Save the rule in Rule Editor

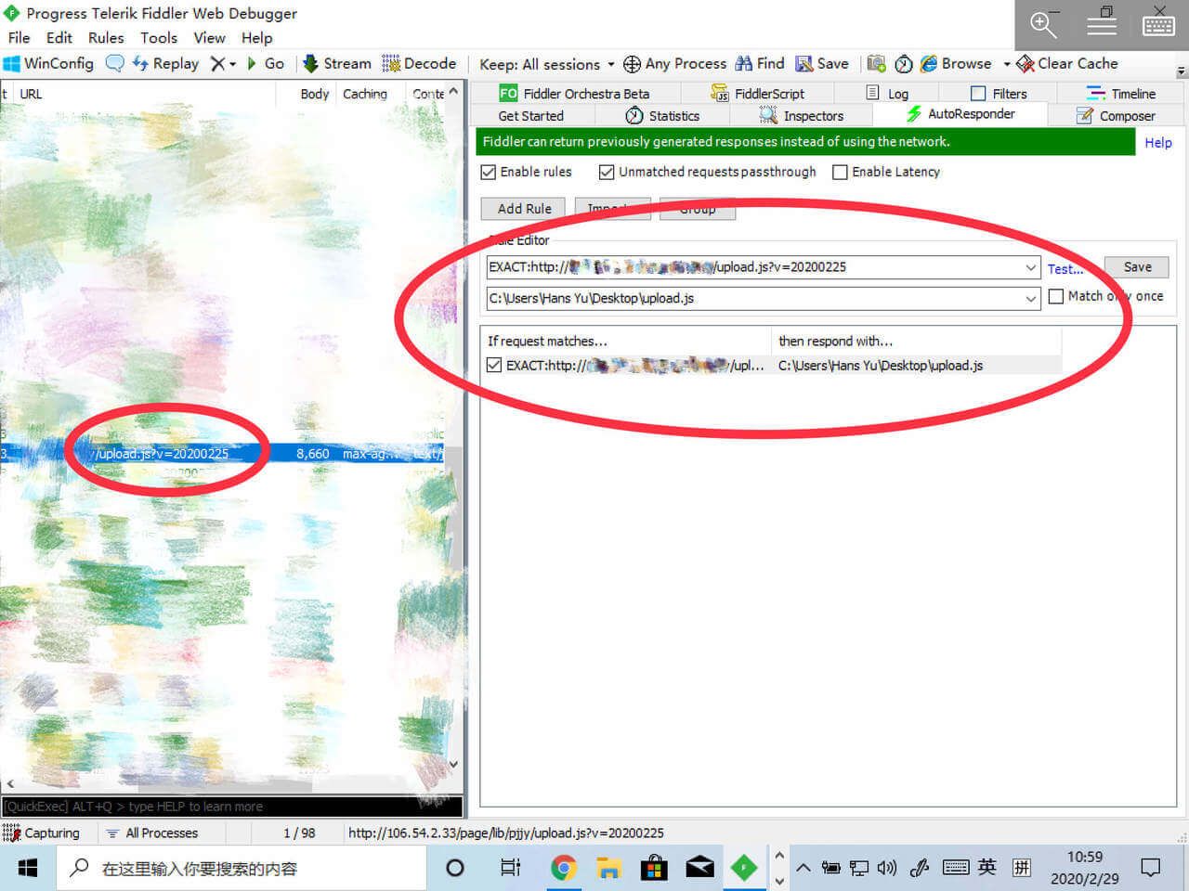(1137, 267)
